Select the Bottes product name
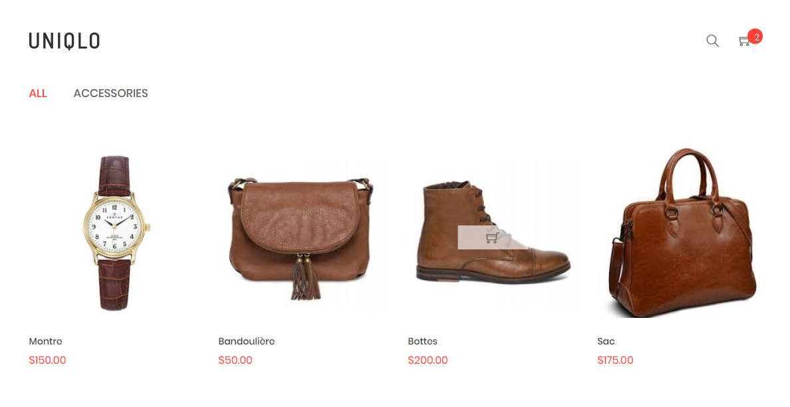Screen dimensions: 790x407 423,342
